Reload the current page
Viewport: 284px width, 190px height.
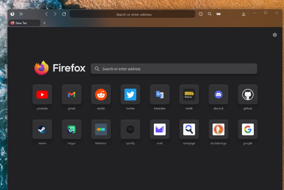coord(64,14)
